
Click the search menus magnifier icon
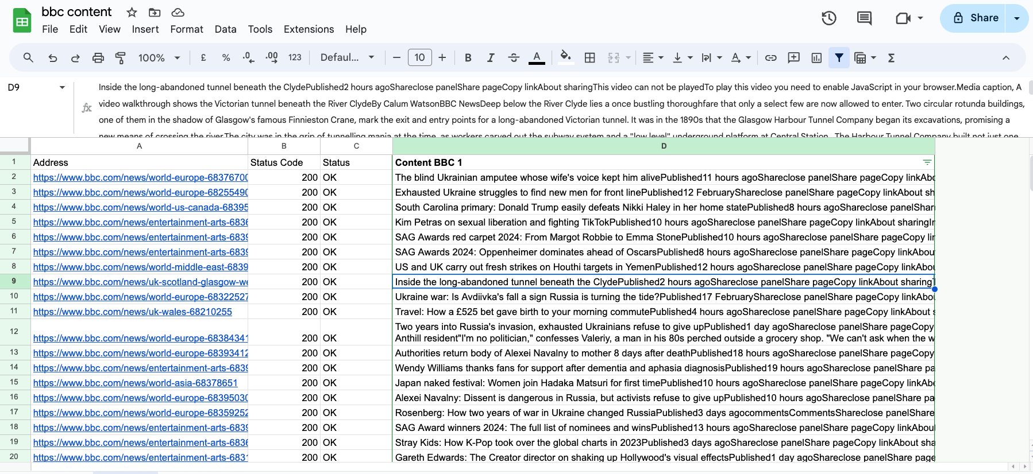pos(28,57)
